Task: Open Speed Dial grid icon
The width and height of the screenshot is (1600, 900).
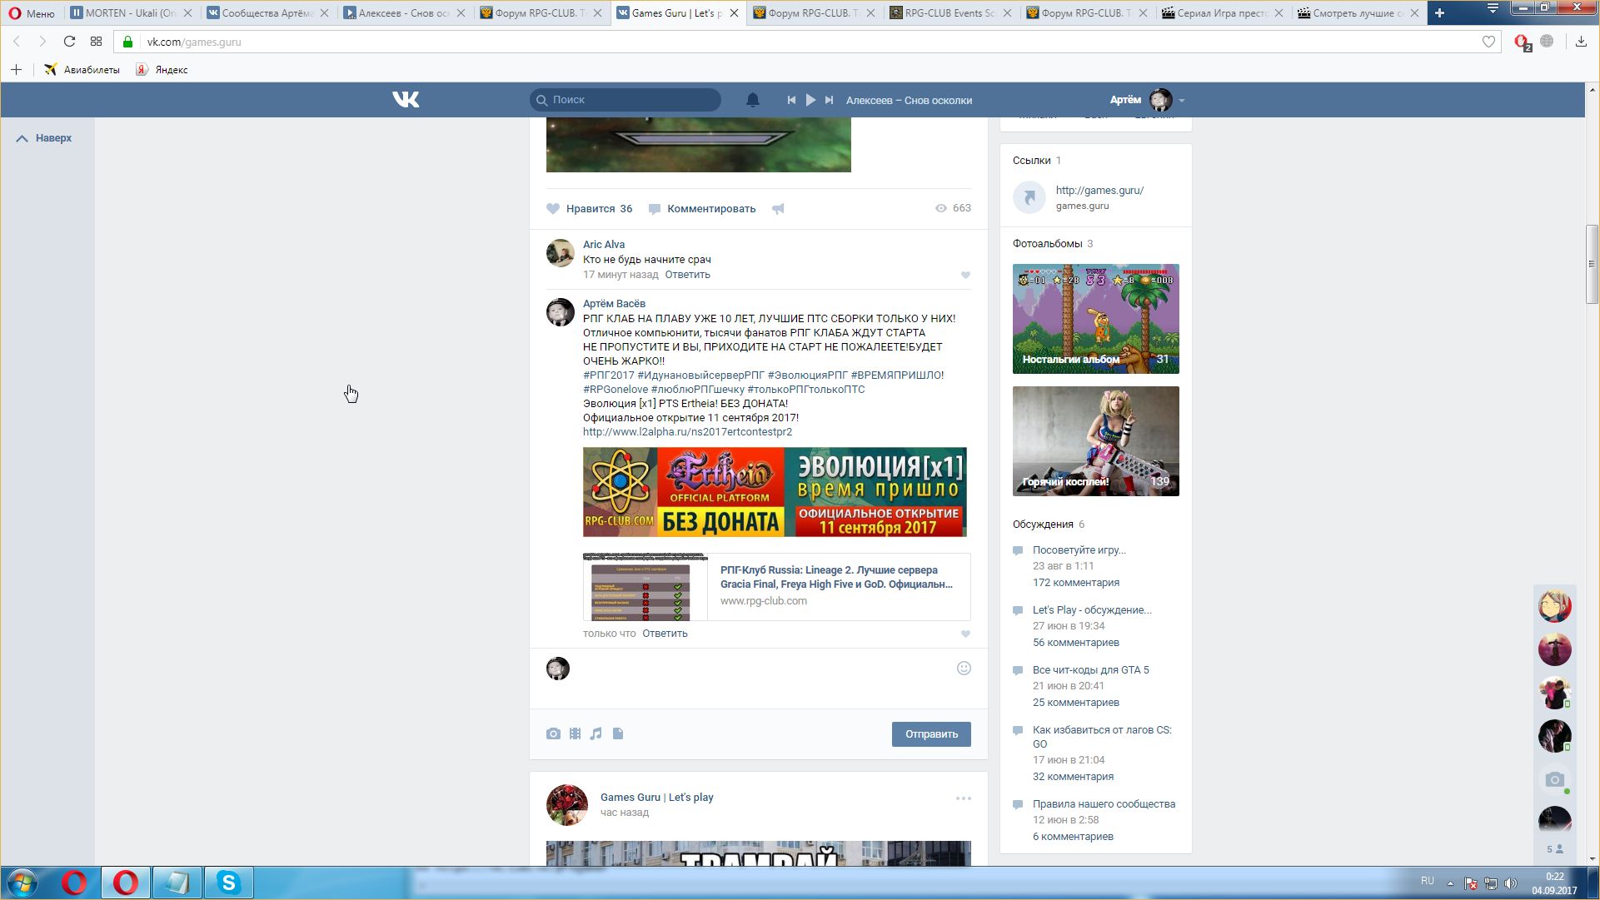Action: (x=96, y=42)
